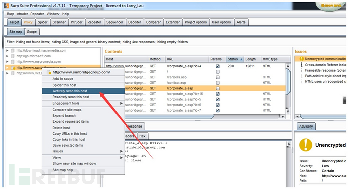Choose Spider this host
Viewport: 348px width, 189px height.
pos(83,85)
